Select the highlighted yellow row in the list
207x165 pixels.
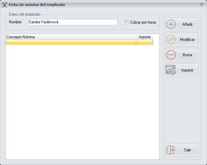pyautogui.click(x=71, y=42)
